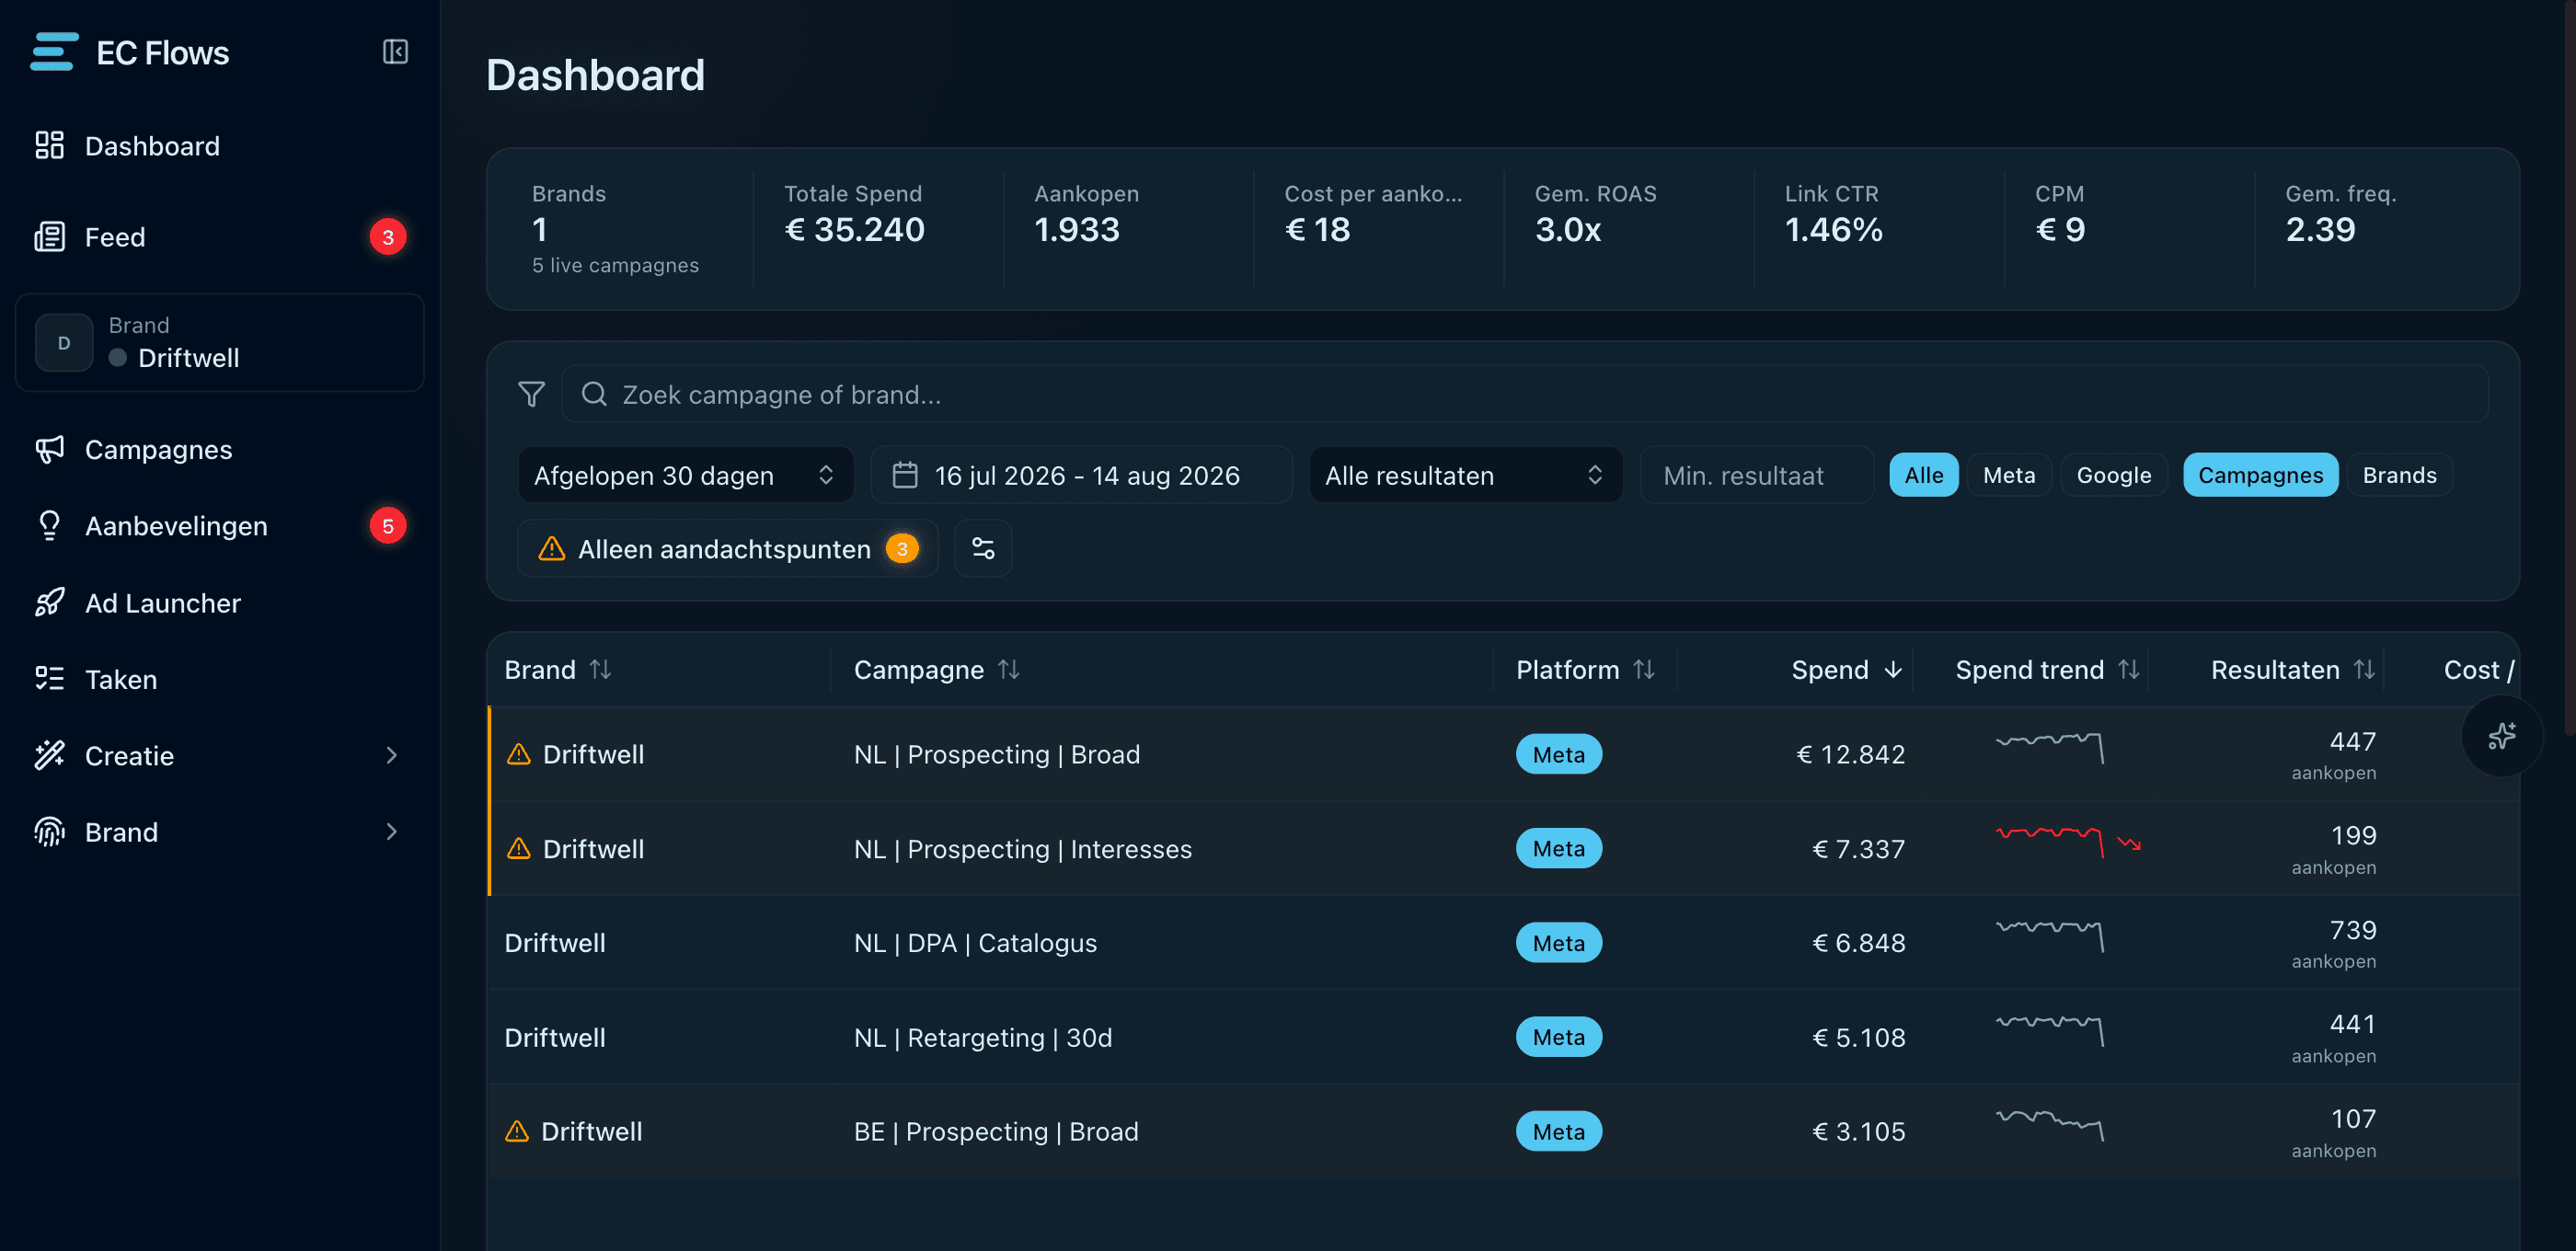Click the EC Flows logo icon
Viewport: 2576px width, 1251px height.
[54, 52]
